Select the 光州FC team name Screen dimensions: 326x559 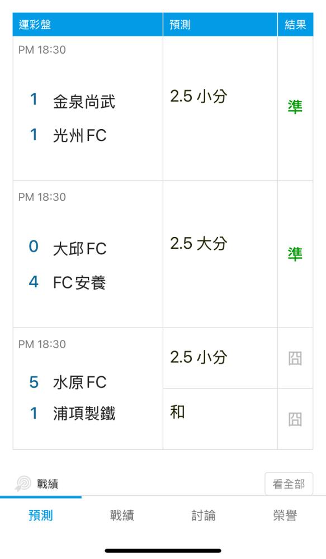tap(80, 135)
